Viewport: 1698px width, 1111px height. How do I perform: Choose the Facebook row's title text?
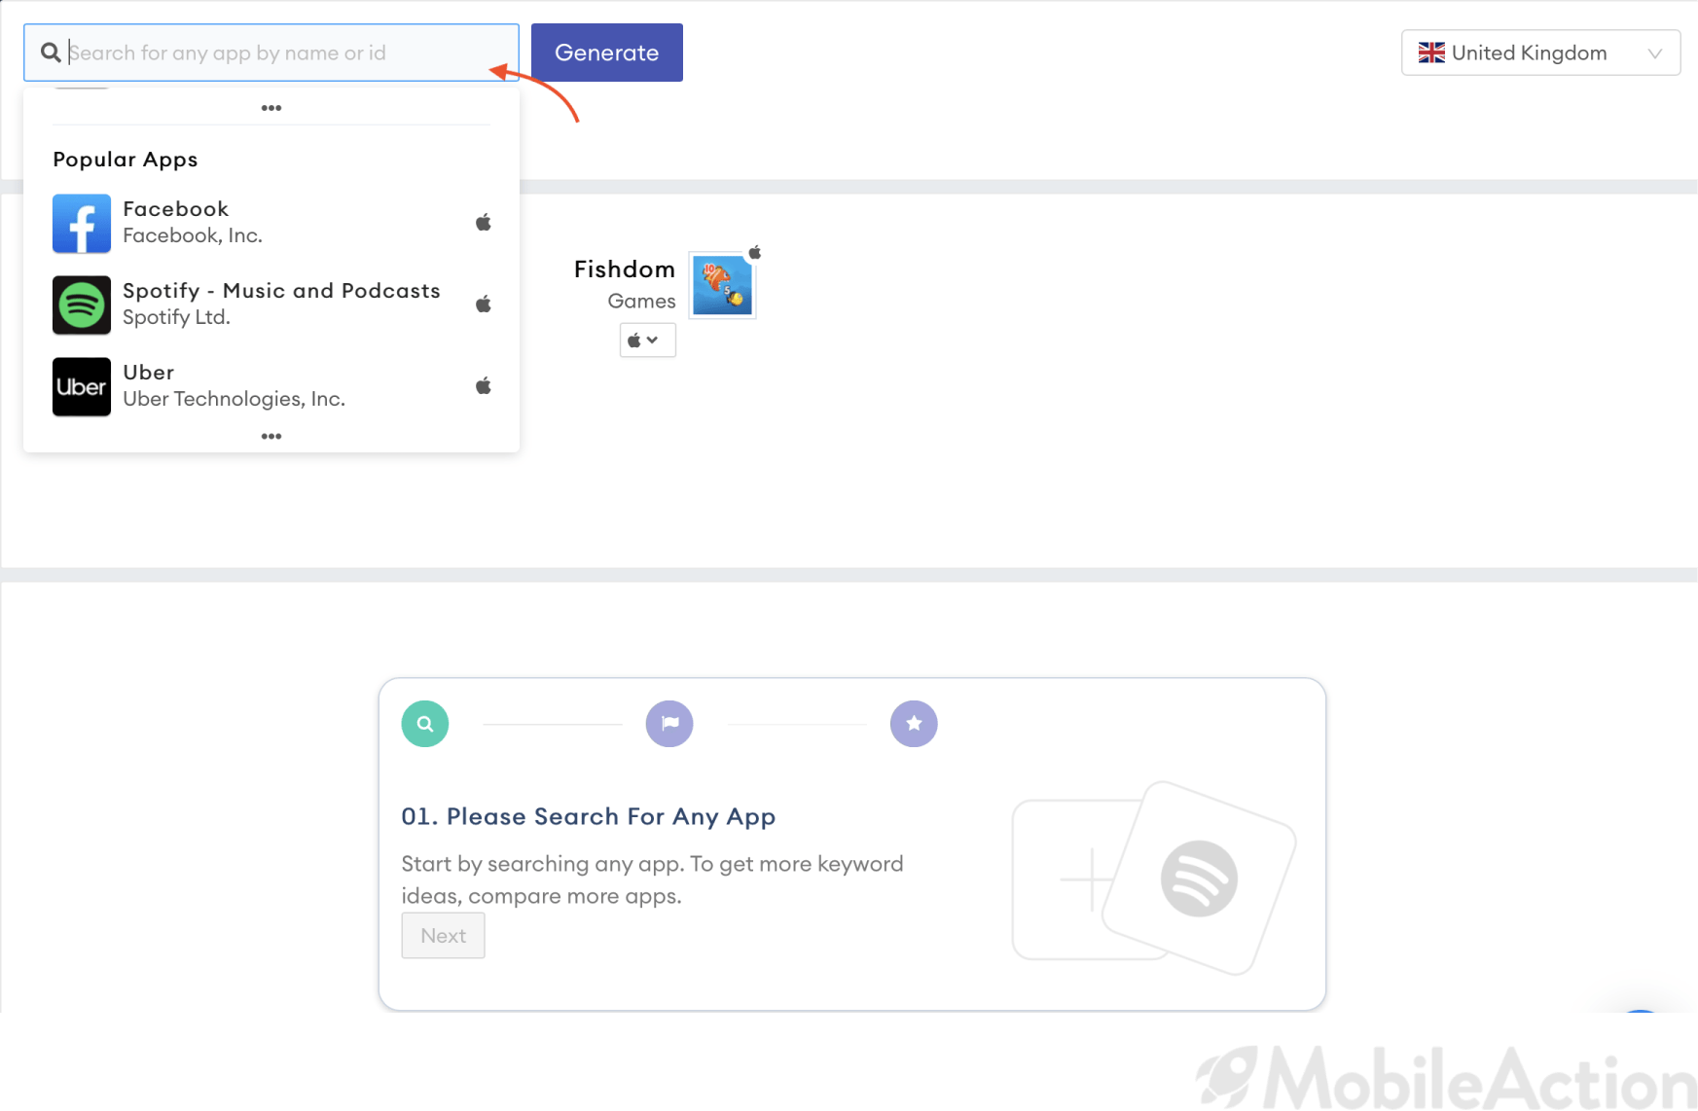tap(176, 209)
